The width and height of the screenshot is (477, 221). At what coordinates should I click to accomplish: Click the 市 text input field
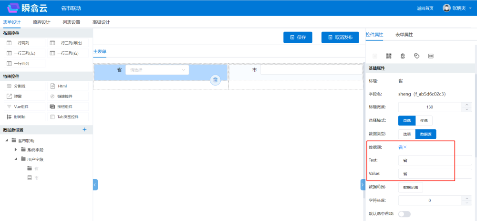pyautogui.click(x=310, y=70)
